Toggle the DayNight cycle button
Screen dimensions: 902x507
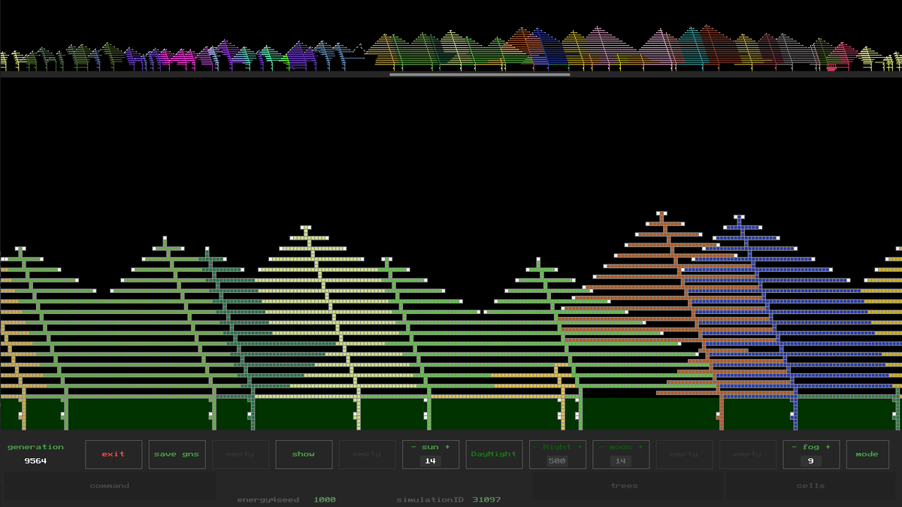(x=494, y=454)
